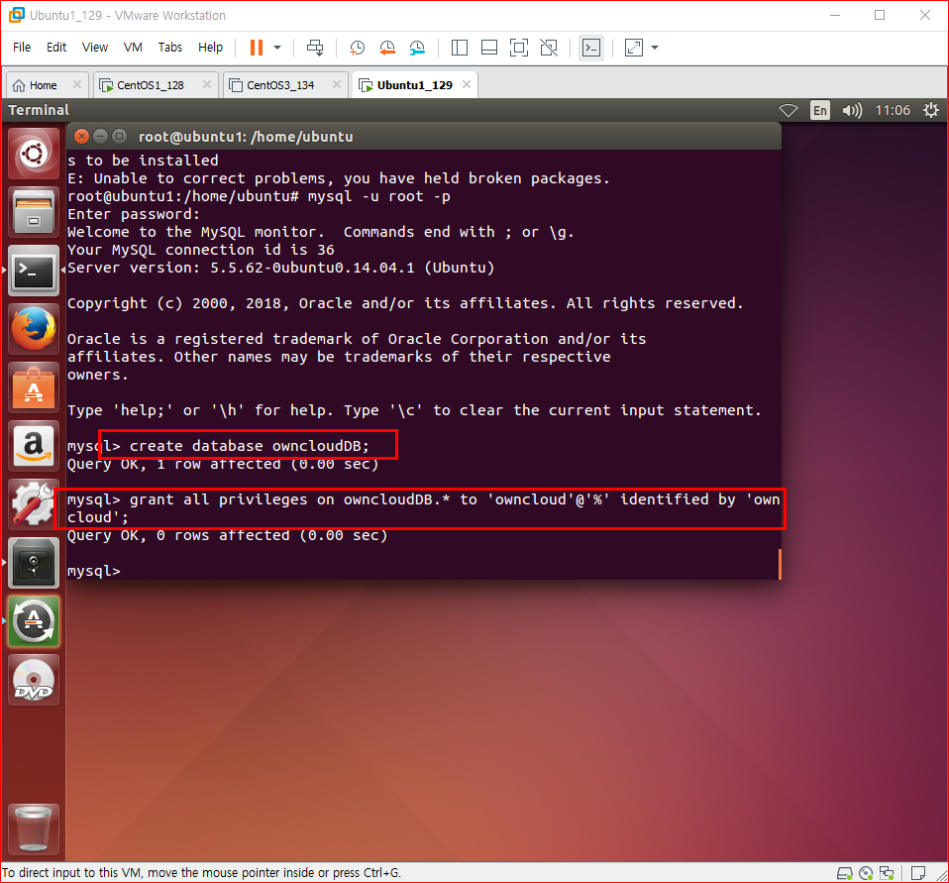Open the network indicator menu
Image resolution: width=949 pixels, height=883 pixels.
pyautogui.click(x=788, y=110)
